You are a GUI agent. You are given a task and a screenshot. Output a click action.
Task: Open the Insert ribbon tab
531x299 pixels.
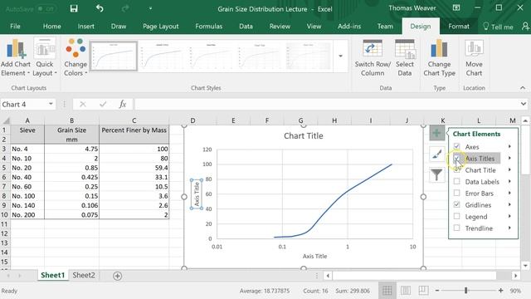point(85,26)
